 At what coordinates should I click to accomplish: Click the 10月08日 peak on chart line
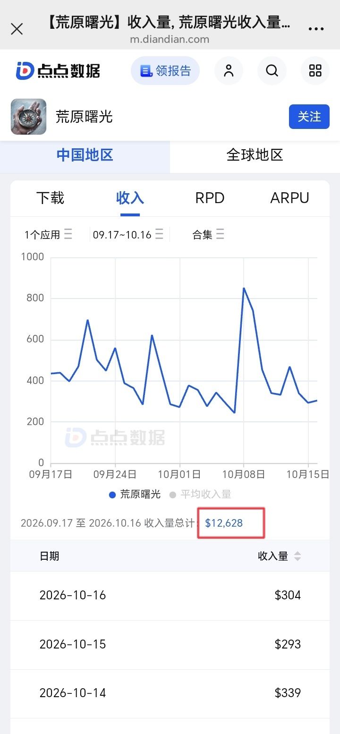click(x=244, y=288)
